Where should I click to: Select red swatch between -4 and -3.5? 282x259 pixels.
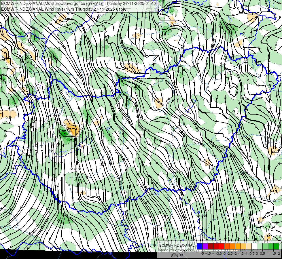pyautogui.click(x=216, y=246)
